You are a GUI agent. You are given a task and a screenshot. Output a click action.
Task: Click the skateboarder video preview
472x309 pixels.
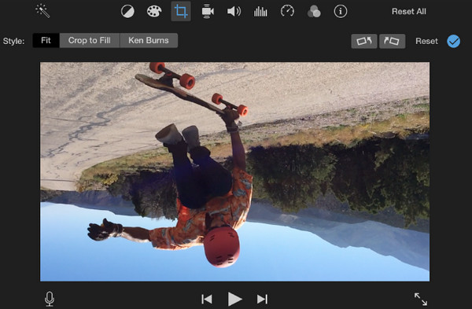[234, 172]
